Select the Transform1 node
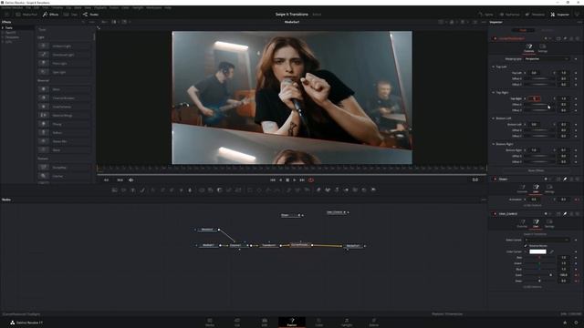 [268, 245]
